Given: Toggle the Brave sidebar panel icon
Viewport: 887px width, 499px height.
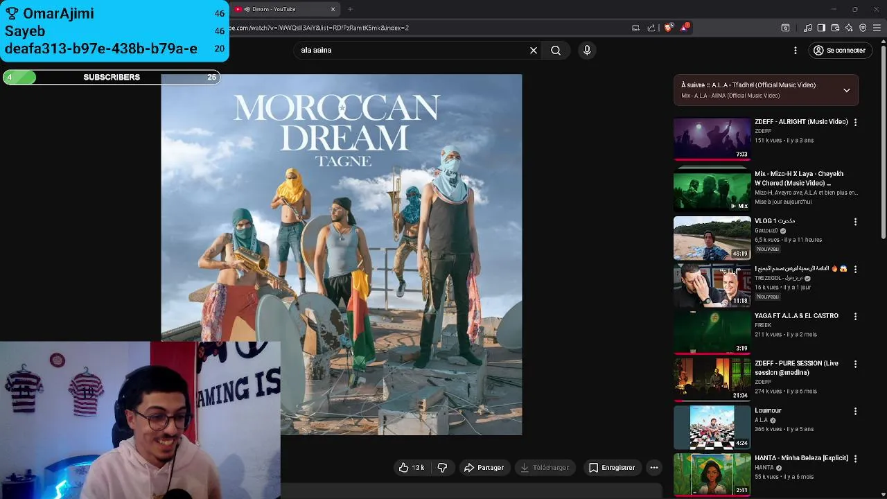Looking at the screenshot, I should pyautogui.click(x=821, y=28).
